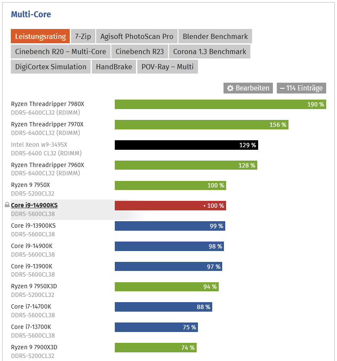Click the gear icon on Bearbeiten
Image resolution: width=337 pixels, height=361 pixels.
click(x=230, y=88)
